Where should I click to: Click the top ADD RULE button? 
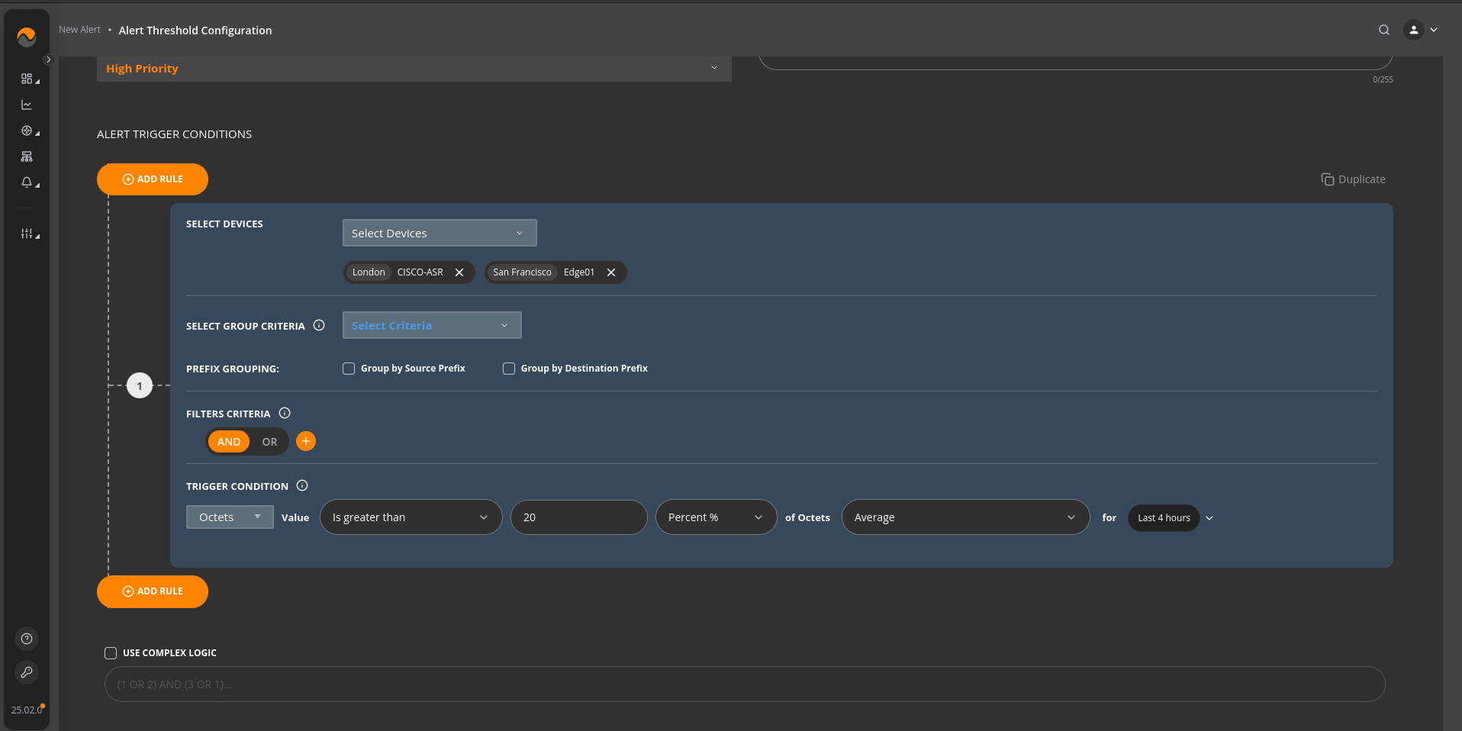pos(153,179)
